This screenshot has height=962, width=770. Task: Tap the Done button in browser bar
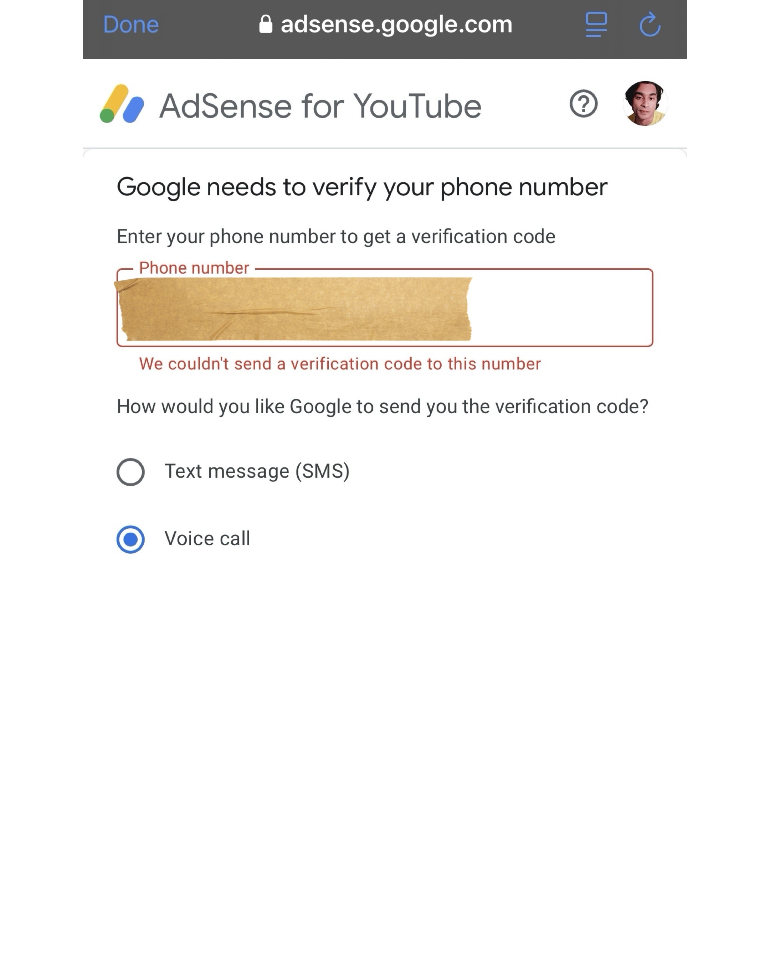pos(131,25)
